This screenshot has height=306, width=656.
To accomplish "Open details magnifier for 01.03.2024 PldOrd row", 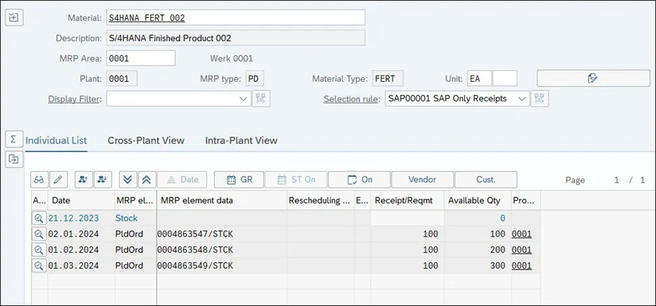I will click(x=39, y=265).
